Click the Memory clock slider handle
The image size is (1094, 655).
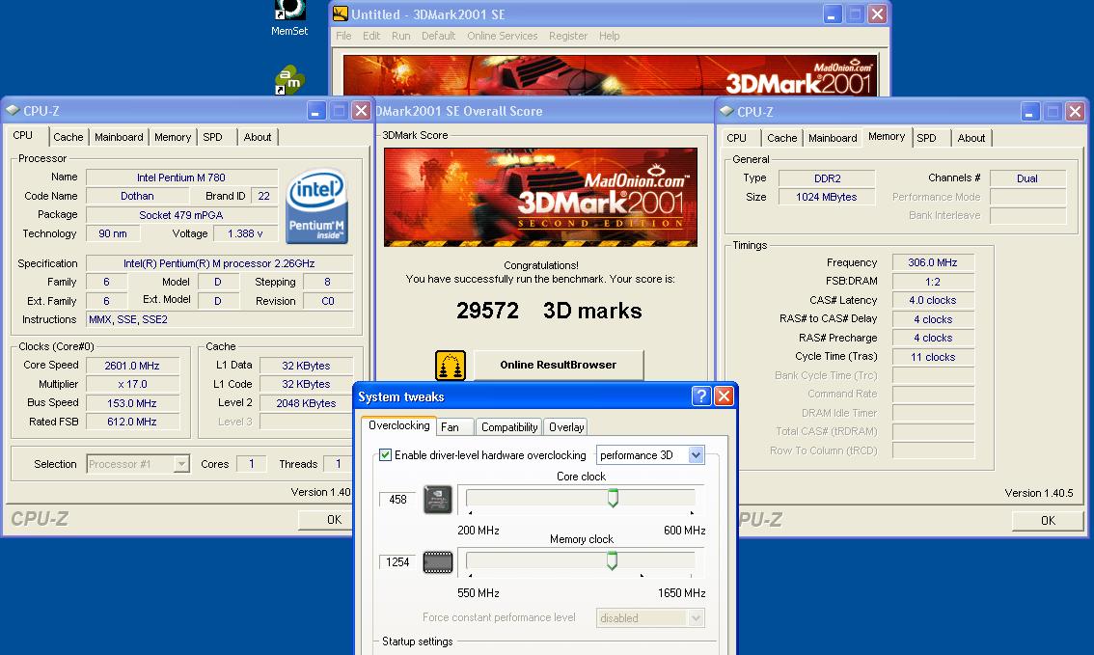click(x=612, y=560)
